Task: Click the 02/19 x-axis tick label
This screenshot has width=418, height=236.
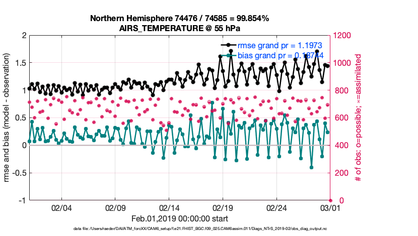Action: pos(223,207)
